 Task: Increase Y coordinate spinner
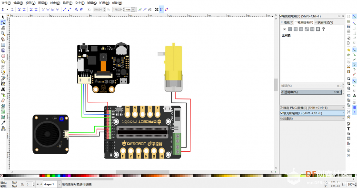(x=124, y=9)
